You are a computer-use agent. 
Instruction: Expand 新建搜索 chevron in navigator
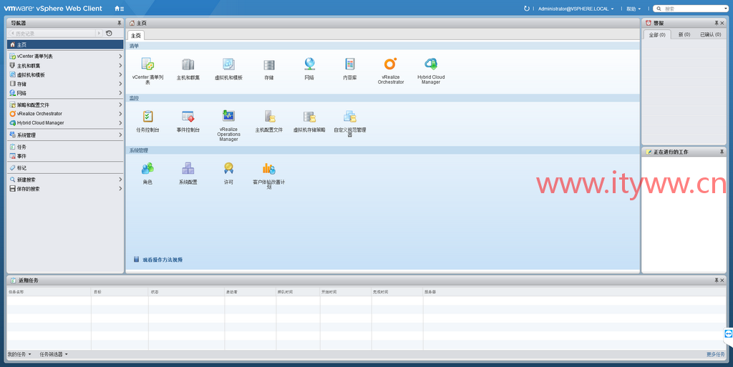click(120, 180)
